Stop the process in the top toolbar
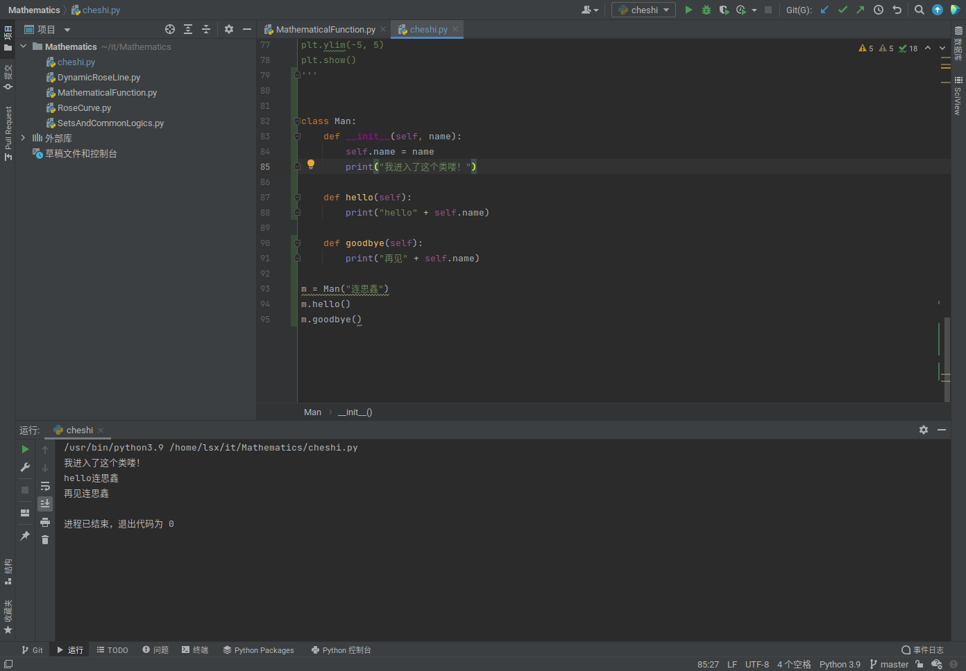This screenshot has width=966, height=671. pyautogui.click(x=768, y=10)
